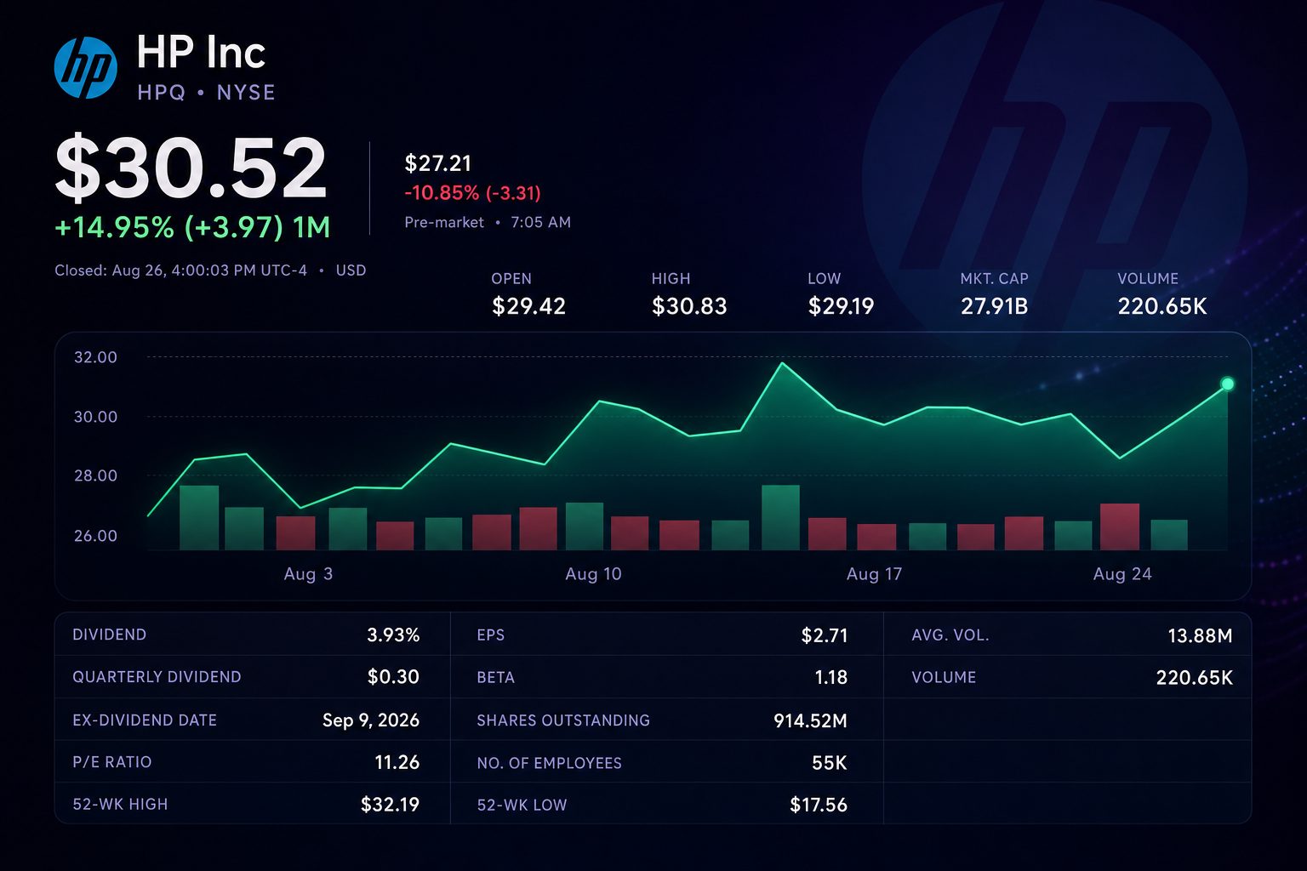Click the 30.00 y-axis label
The height and width of the screenshot is (871, 1307).
95,417
